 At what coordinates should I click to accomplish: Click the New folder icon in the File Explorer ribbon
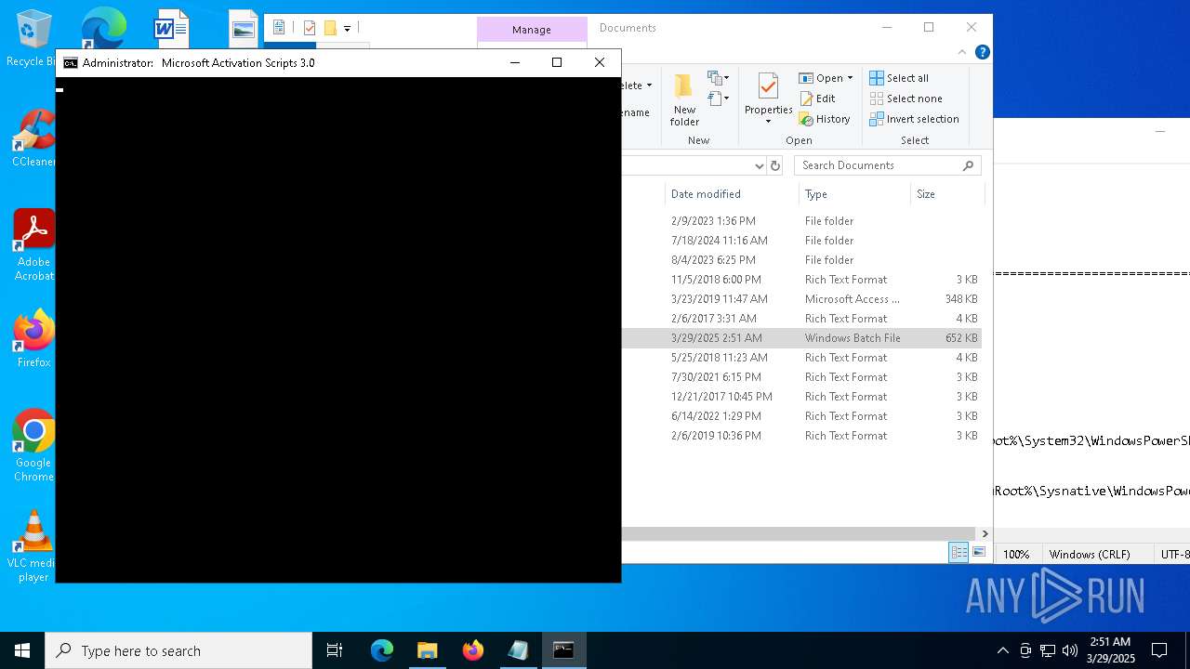(684, 98)
